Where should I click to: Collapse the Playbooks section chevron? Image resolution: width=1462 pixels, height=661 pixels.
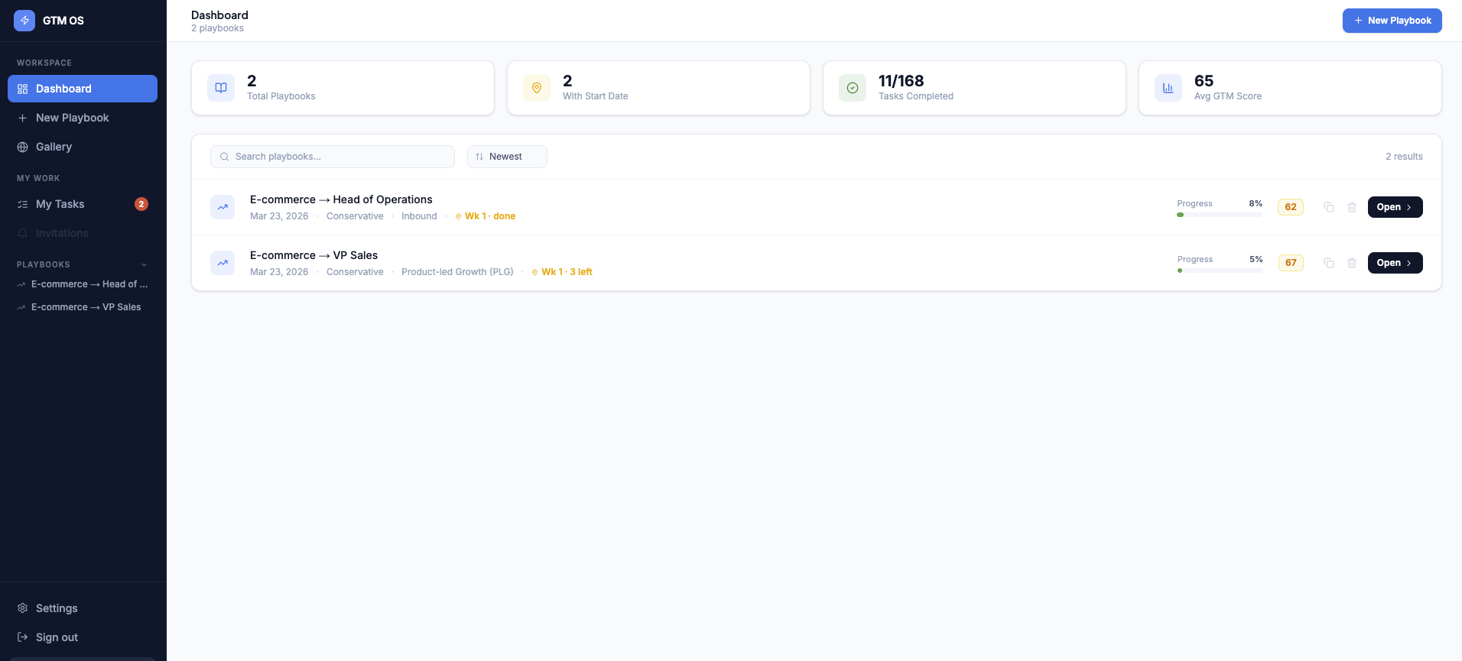click(144, 264)
